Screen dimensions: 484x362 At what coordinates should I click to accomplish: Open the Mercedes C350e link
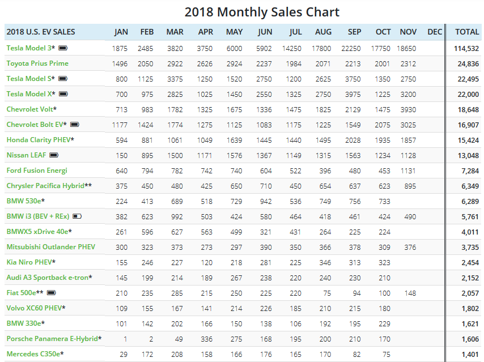click(x=33, y=354)
